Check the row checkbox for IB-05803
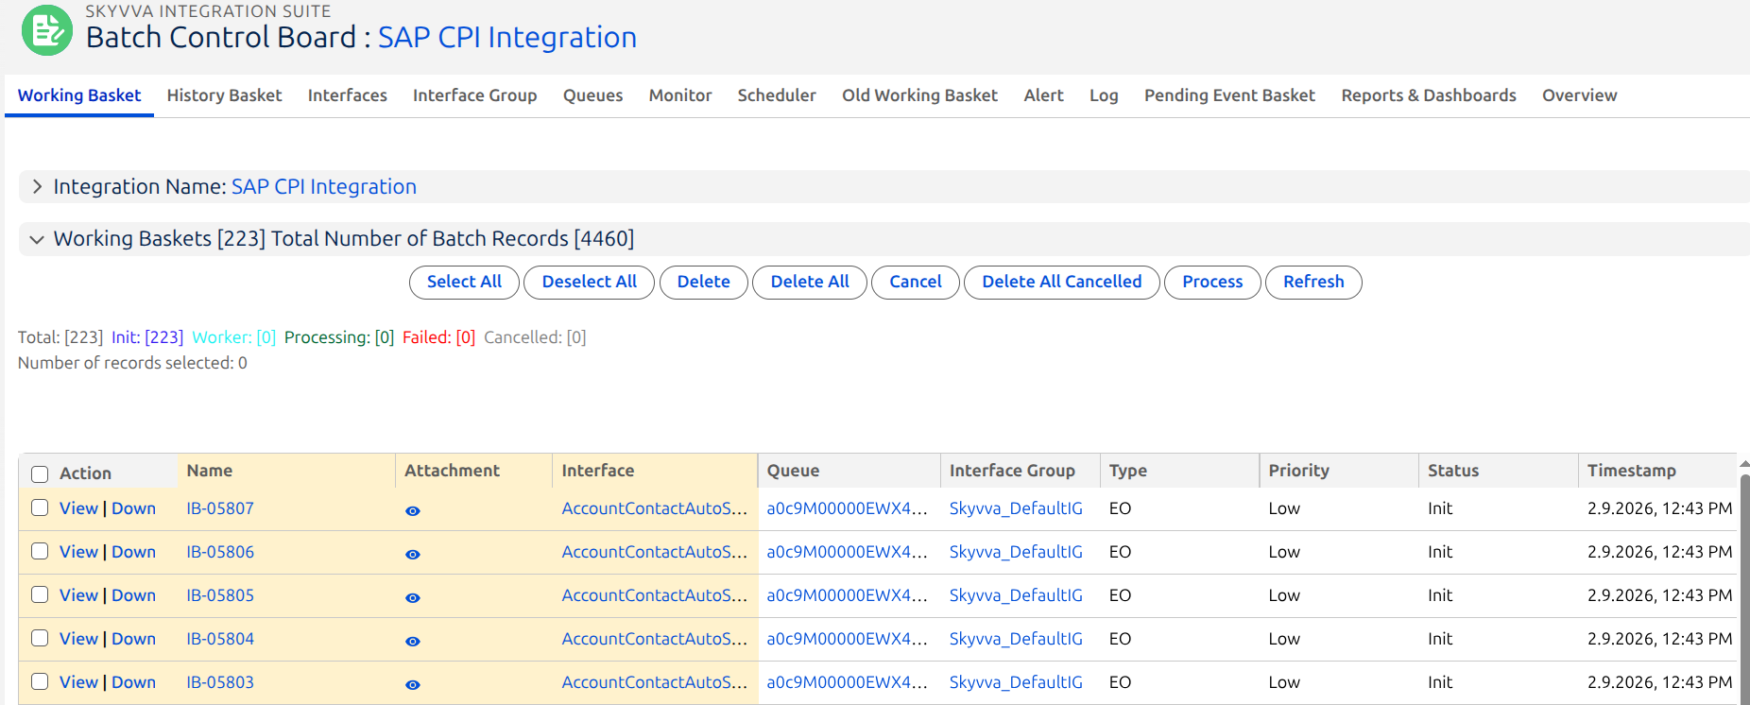The width and height of the screenshot is (1750, 705). coord(40,681)
